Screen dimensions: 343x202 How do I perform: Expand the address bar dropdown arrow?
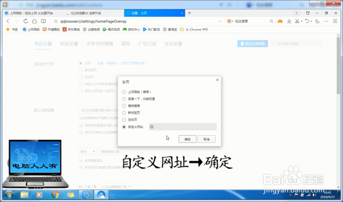[x=220, y=21]
